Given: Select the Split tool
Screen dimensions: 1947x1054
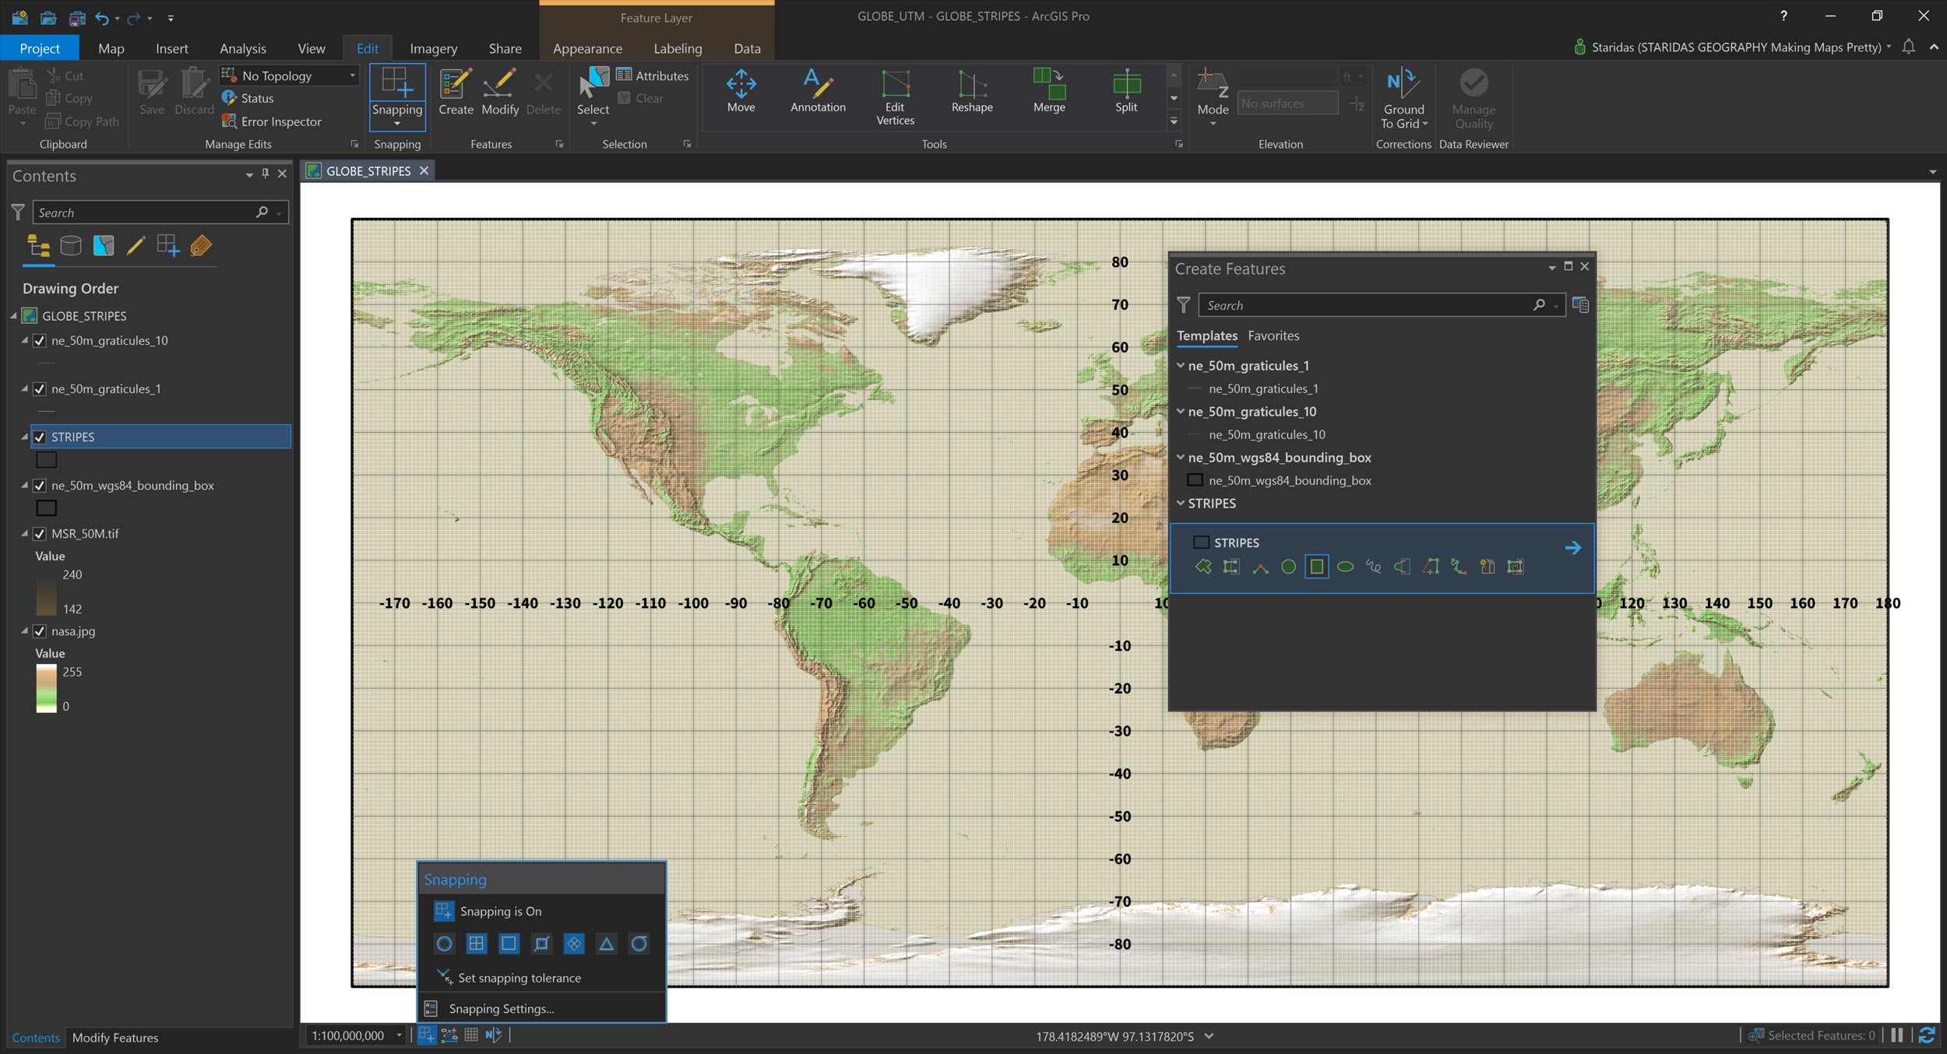Looking at the screenshot, I should pyautogui.click(x=1125, y=90).
